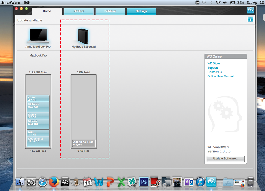The image size is (265, 191).
Task: Open Finder from the dock
Action: 20,182
